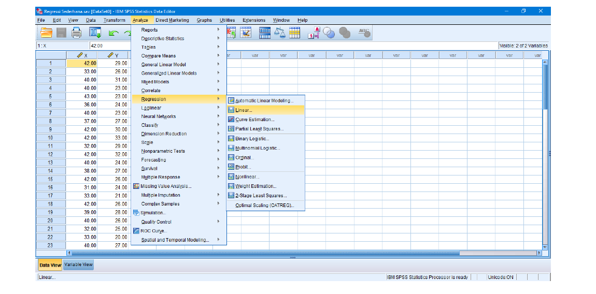Click the Y value 20.00 in row 22
The width and height of the screenshot is (596, 294).
point(113,237)
